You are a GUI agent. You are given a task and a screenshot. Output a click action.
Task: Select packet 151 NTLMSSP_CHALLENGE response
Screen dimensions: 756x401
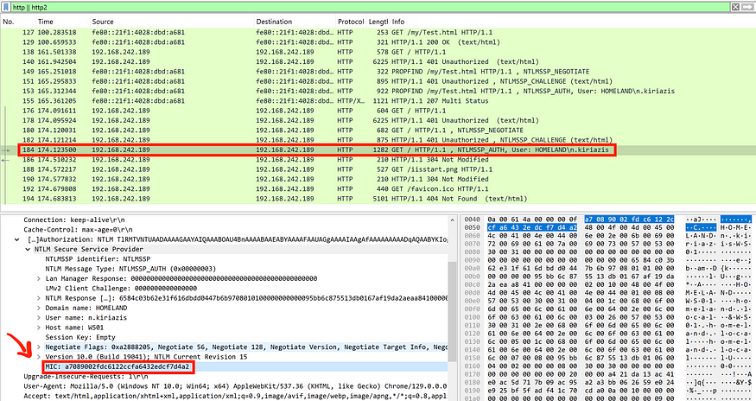coord(378,81)
